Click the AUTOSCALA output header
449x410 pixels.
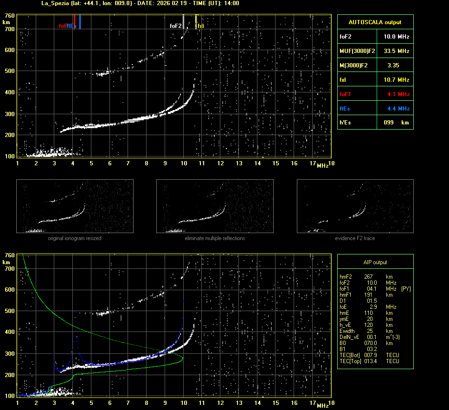[x=375, y=22]
